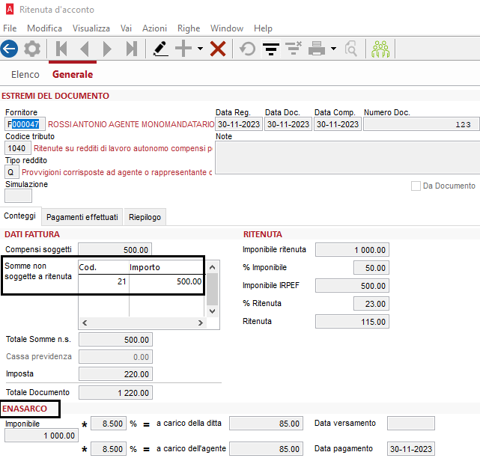Open the filter icon

coord(271,49)
